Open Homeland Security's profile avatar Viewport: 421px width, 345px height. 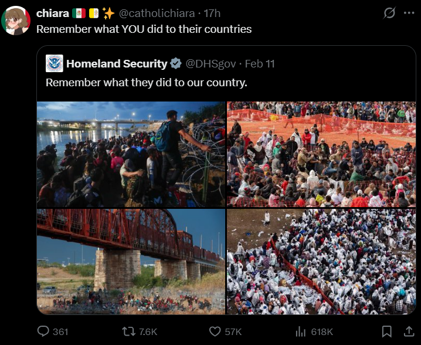pos(55,63)
